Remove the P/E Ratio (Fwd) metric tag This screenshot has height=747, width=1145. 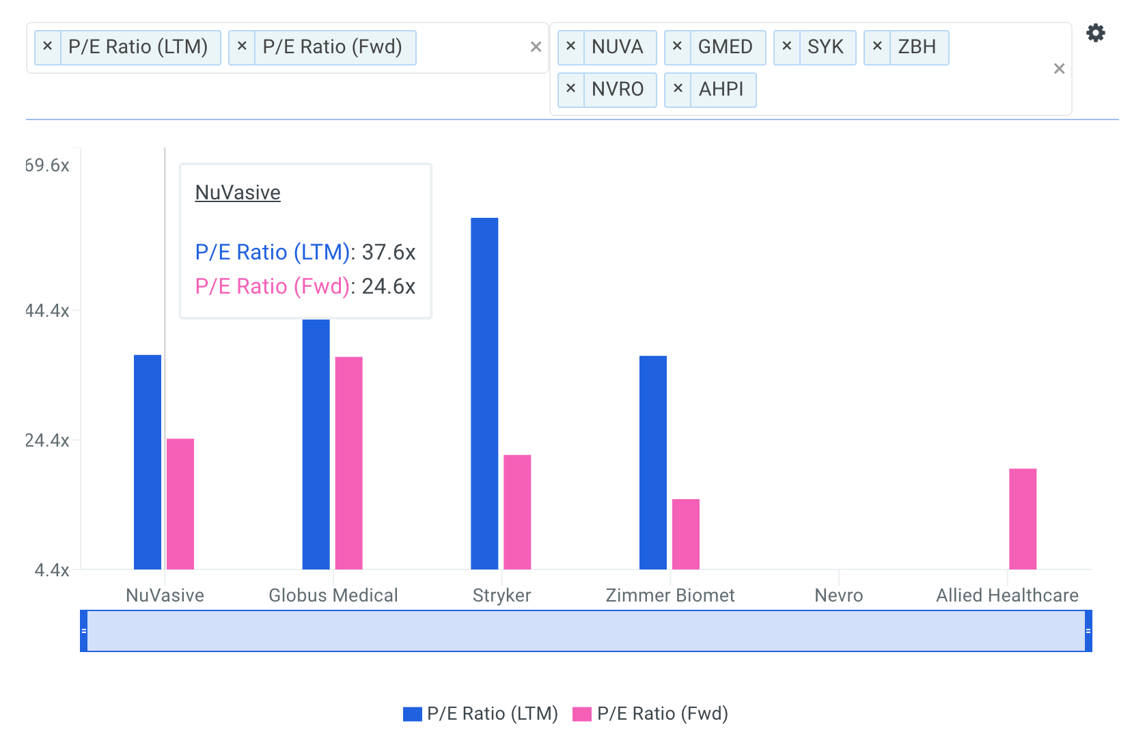point(242,46)
